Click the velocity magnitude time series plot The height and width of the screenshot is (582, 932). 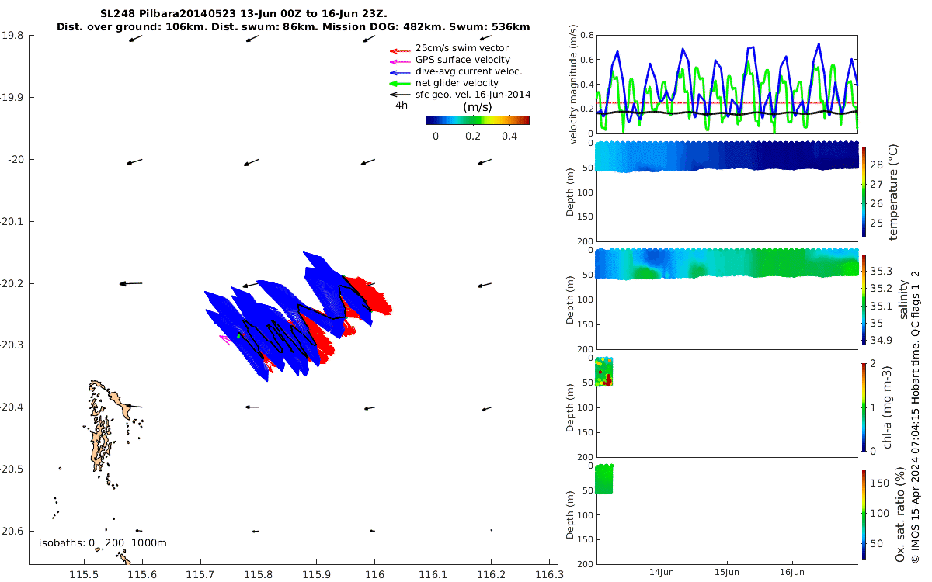pos(727,84)
